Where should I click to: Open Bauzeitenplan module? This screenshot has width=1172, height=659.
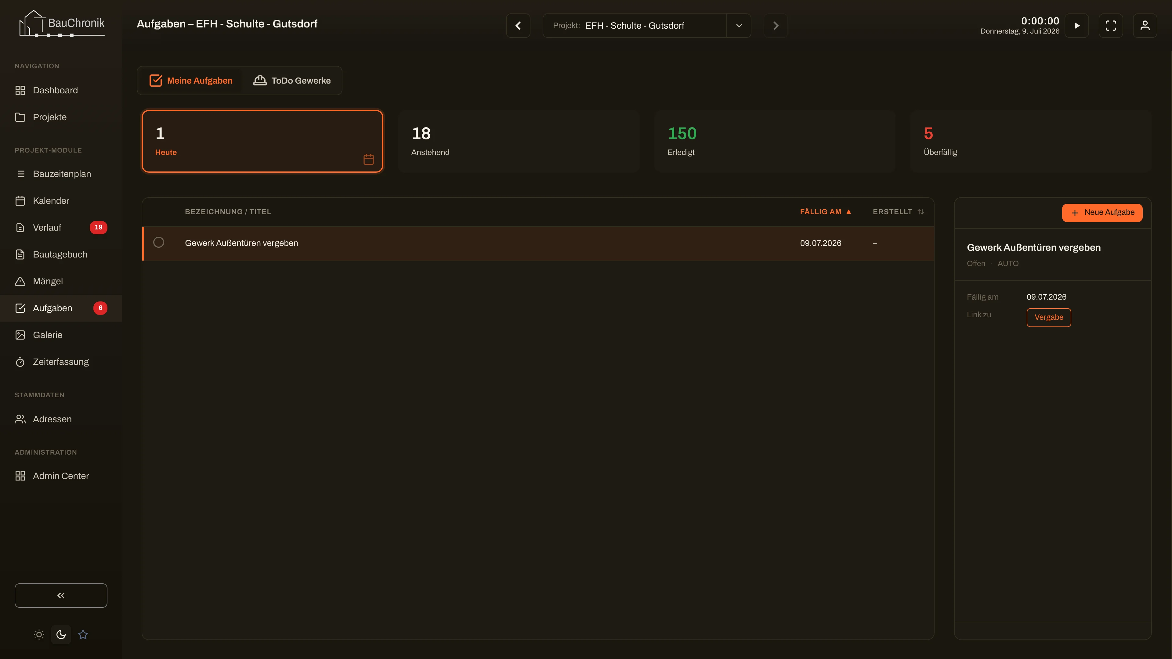click(61, 174)
